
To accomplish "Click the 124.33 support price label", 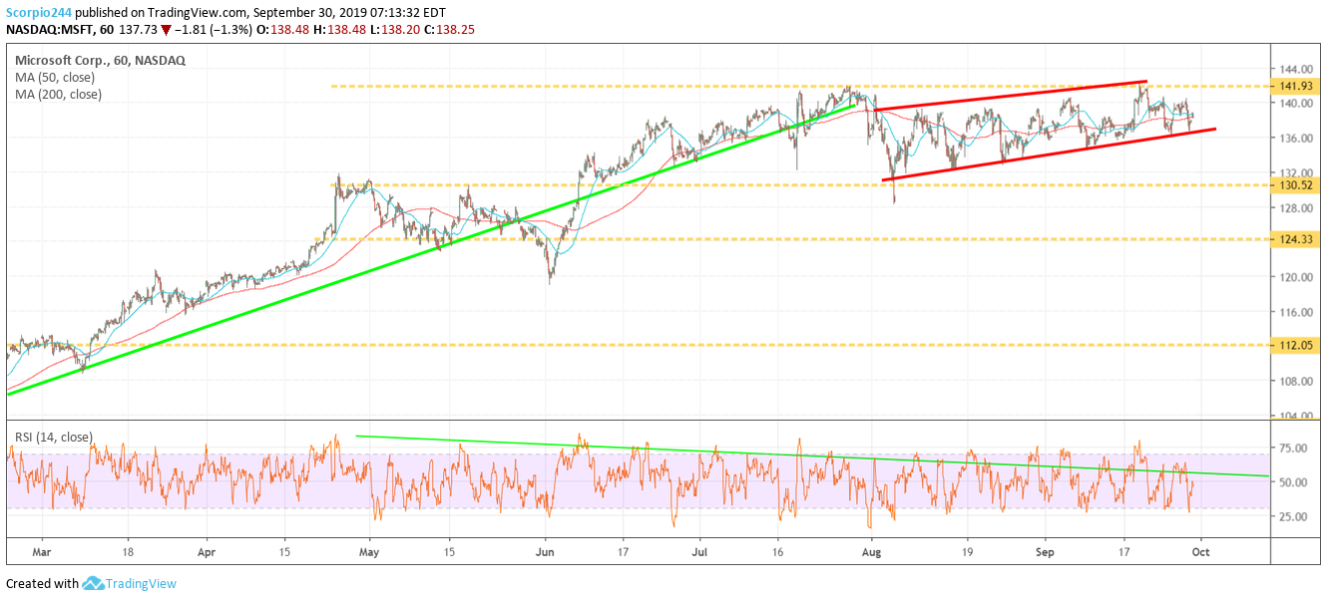I will coord(1297,239).
